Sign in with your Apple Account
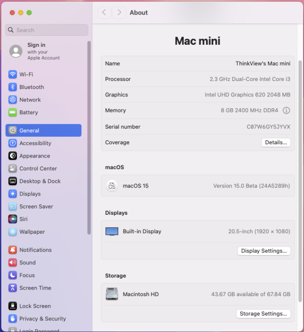The image size is (304, 332). pyautogui.click(x=43, y=51)
